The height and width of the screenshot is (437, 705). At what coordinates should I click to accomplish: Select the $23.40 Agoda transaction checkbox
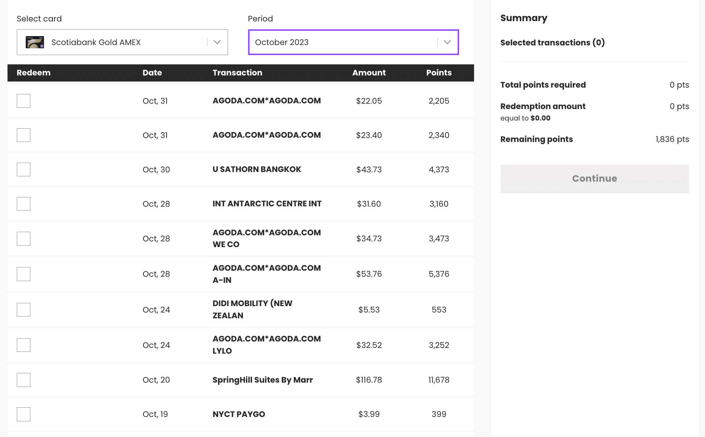(x=24, y=135)
